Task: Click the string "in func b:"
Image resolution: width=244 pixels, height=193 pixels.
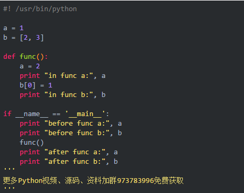Action: [x=69, y=95]
